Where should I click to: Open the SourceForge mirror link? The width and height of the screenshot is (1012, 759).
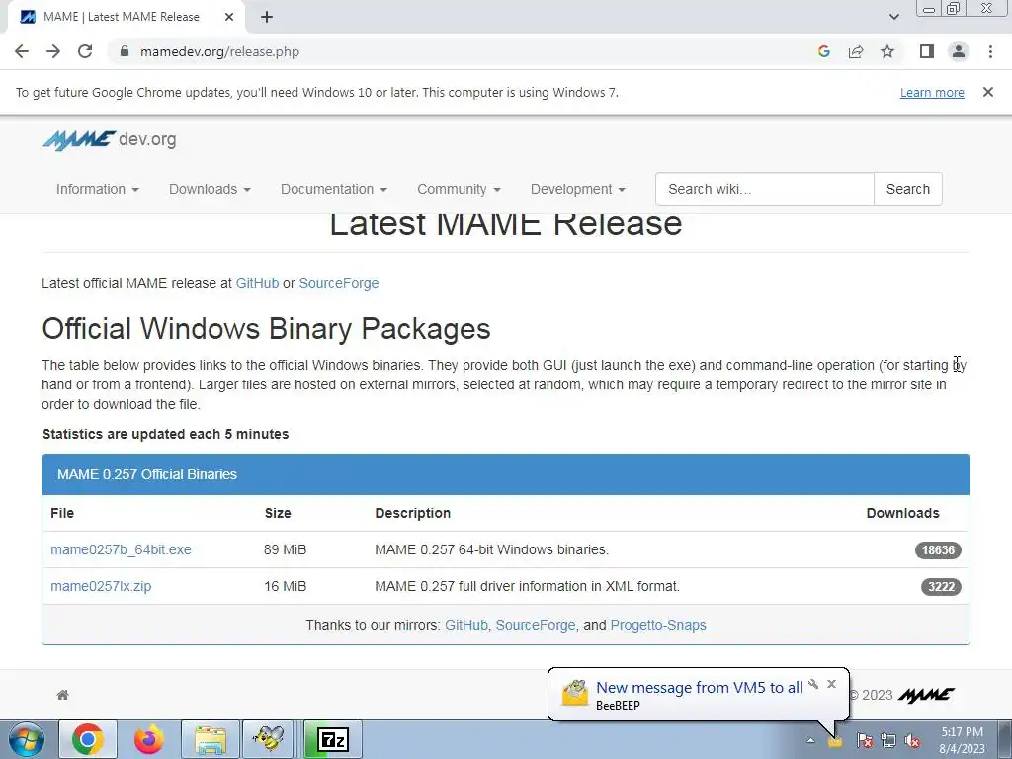pyautogui.click(x=535, y=625)
